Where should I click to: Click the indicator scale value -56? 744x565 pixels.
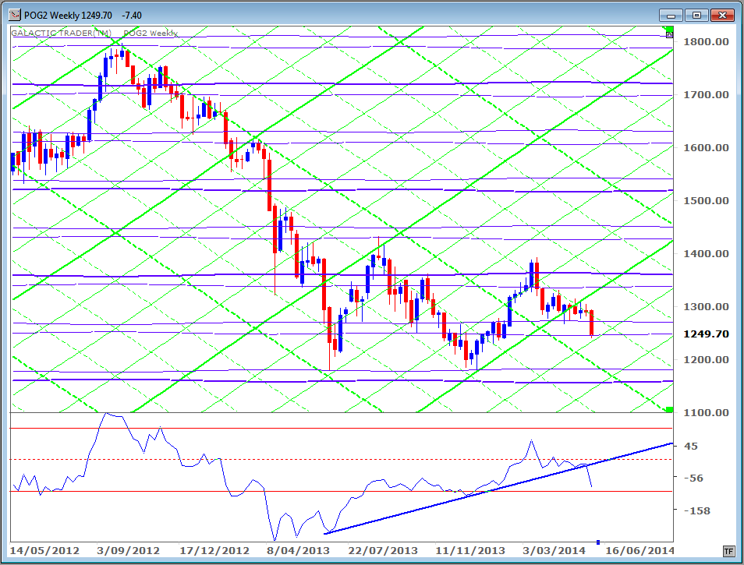[x=693, y=478]
